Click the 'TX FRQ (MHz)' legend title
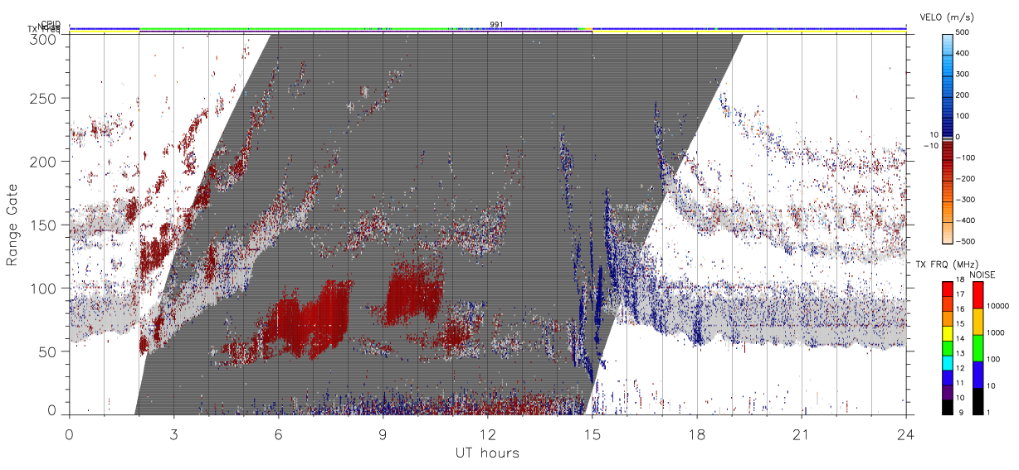The width and height of the screenshot is (1019, 470). (x=945, y=264)
